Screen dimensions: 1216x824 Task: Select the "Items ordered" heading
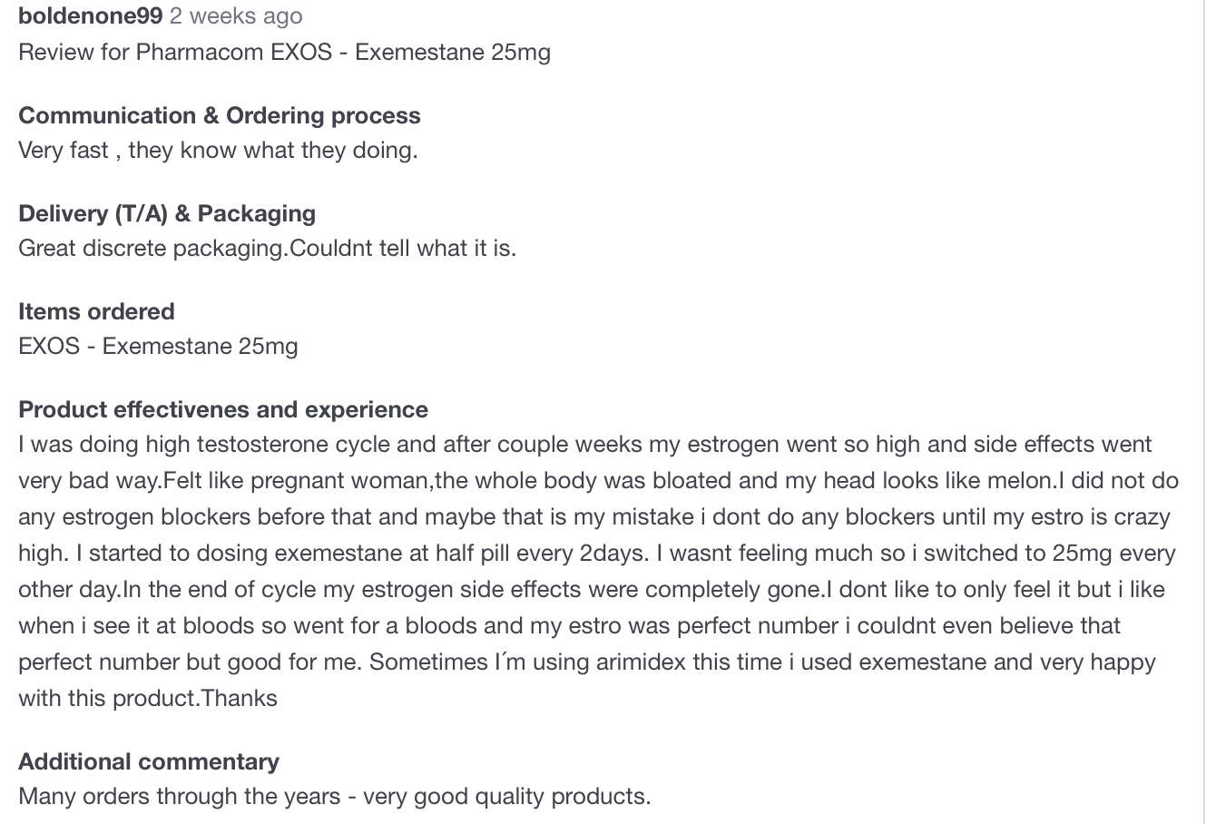tap(96, 311)
